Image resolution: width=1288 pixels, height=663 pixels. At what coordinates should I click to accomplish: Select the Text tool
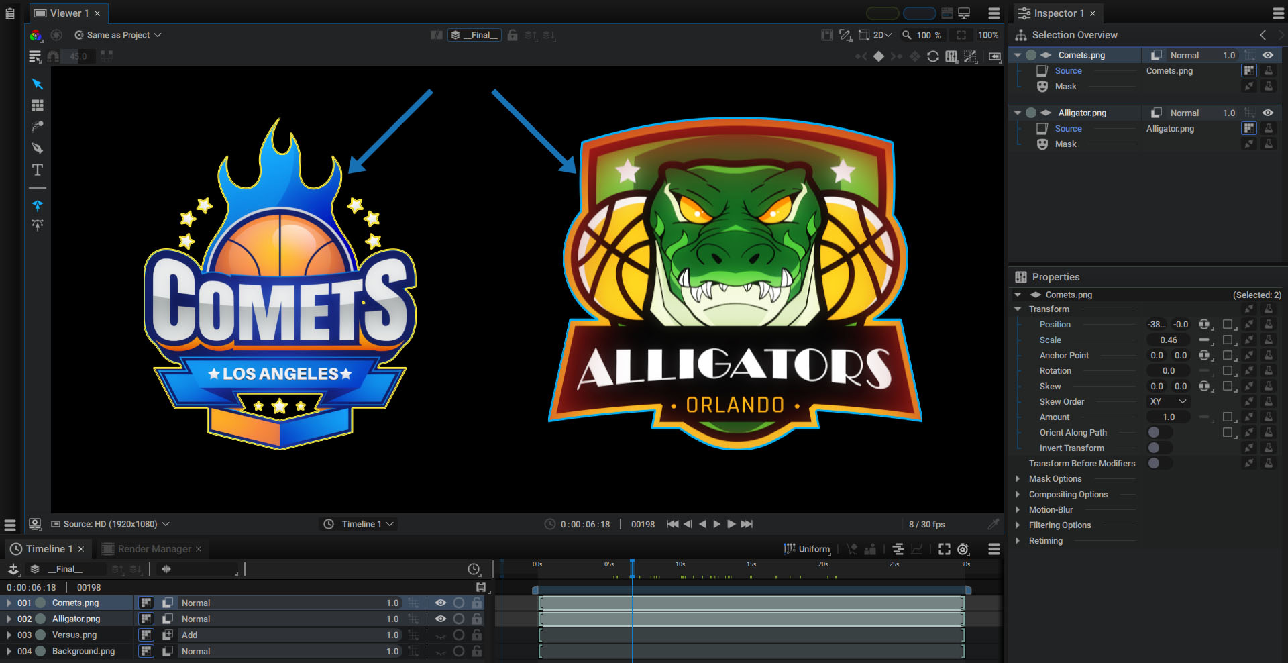[38, 170]
